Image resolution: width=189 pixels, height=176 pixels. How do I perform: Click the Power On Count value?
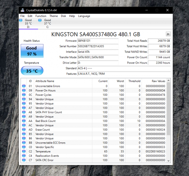[159, 57]
